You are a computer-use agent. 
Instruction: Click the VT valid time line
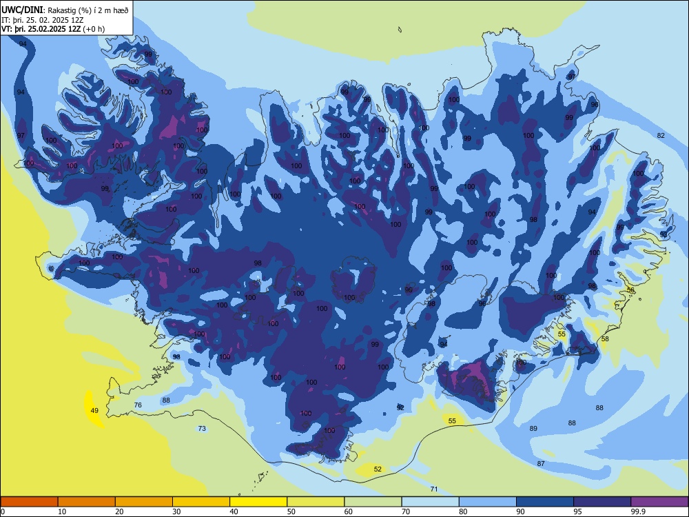point(53,29)
